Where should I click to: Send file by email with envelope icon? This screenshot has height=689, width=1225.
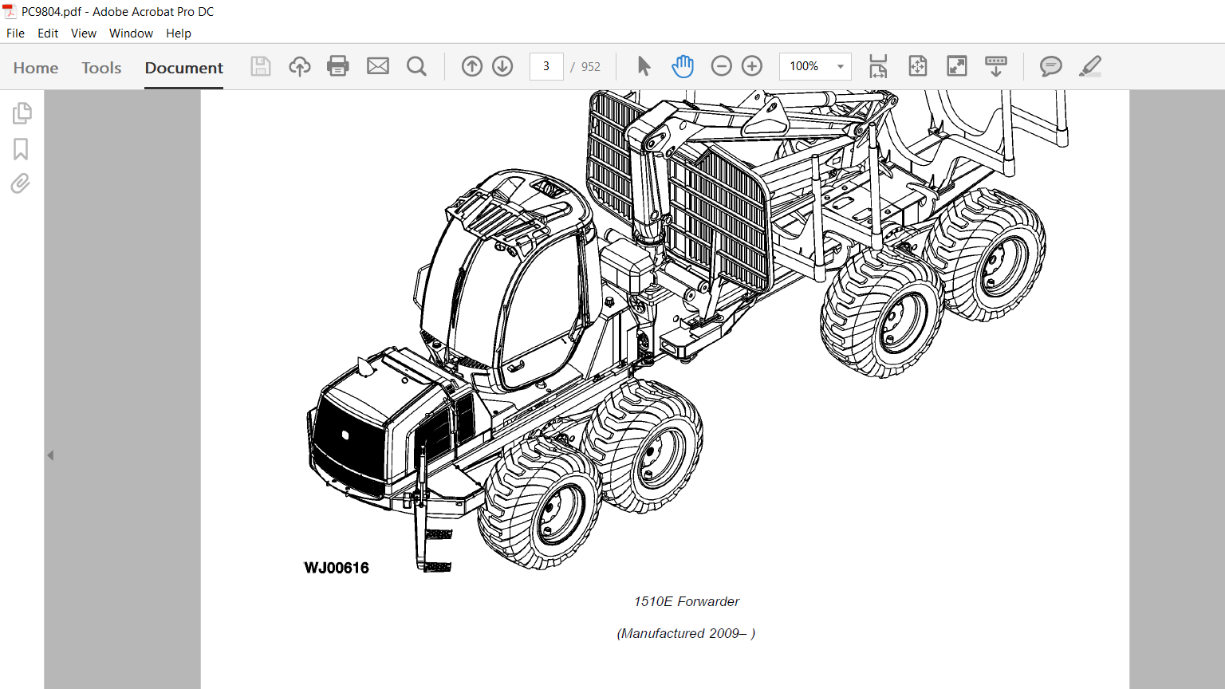point(378,66)
